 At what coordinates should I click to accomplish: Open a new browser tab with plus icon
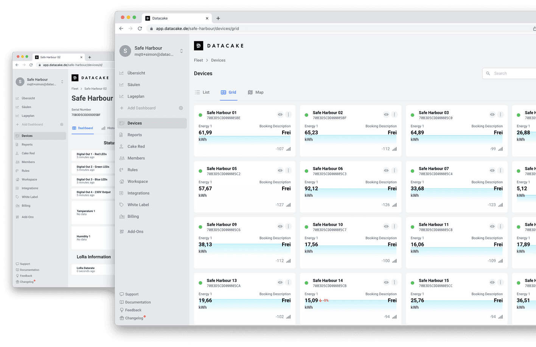(x=218, y=18)
